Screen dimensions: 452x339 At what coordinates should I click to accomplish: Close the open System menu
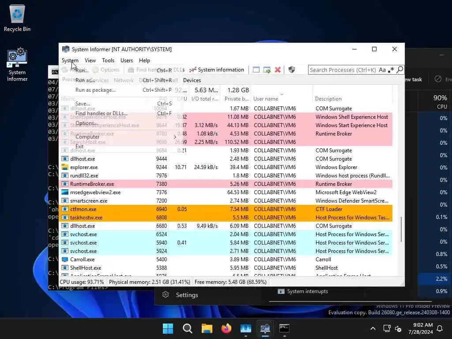point(70,60)
